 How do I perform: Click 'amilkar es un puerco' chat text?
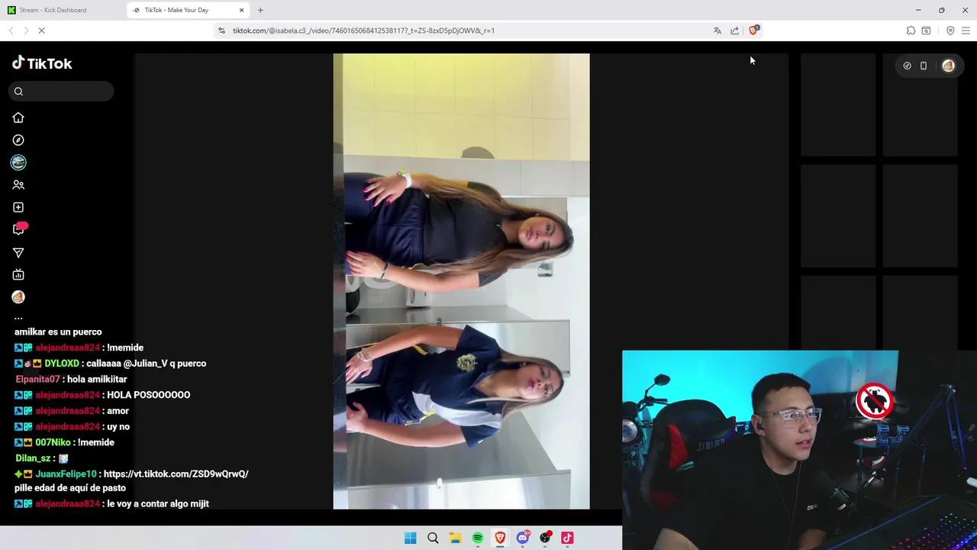(58, 332)
